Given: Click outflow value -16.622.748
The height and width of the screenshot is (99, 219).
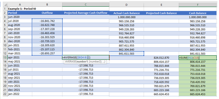Looking at the screenshot, I should 47,25.
